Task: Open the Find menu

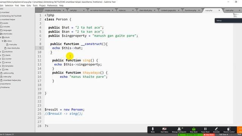Action: [x=17, y=6]
